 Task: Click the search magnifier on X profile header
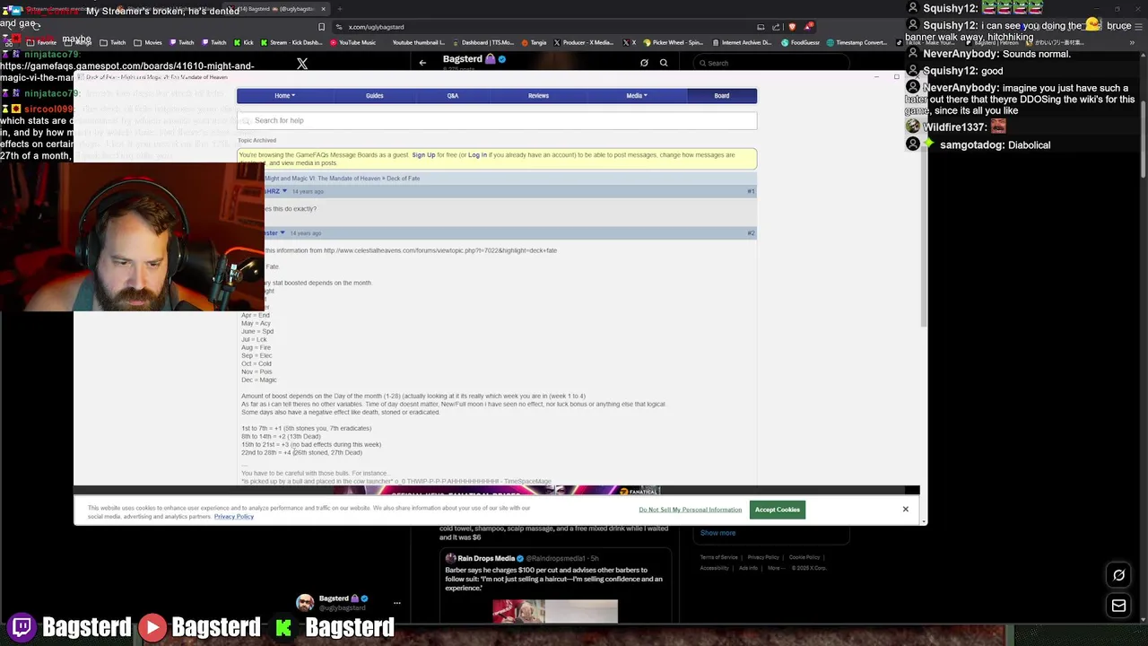tap(664, 63)
